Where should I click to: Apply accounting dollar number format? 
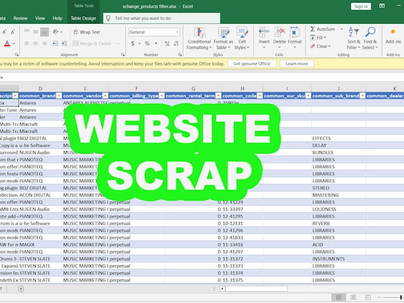coord(133,43)
